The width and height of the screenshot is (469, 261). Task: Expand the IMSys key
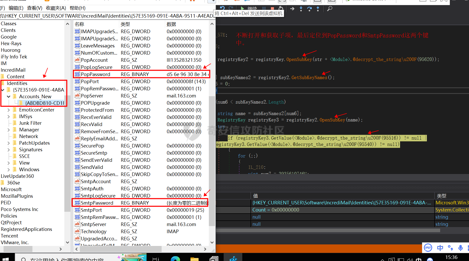point(8,116)
